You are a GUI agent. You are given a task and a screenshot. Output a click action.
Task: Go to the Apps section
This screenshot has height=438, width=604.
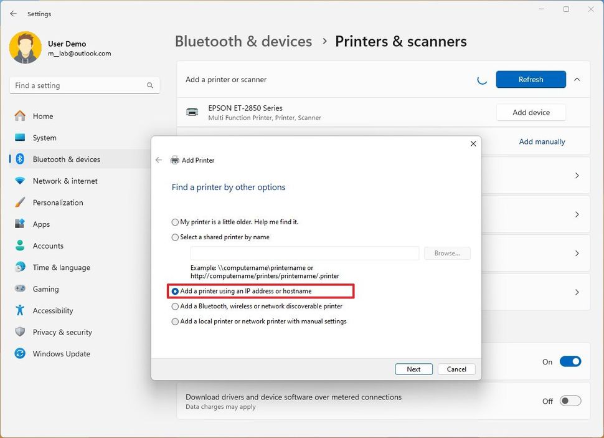(41, 224)
